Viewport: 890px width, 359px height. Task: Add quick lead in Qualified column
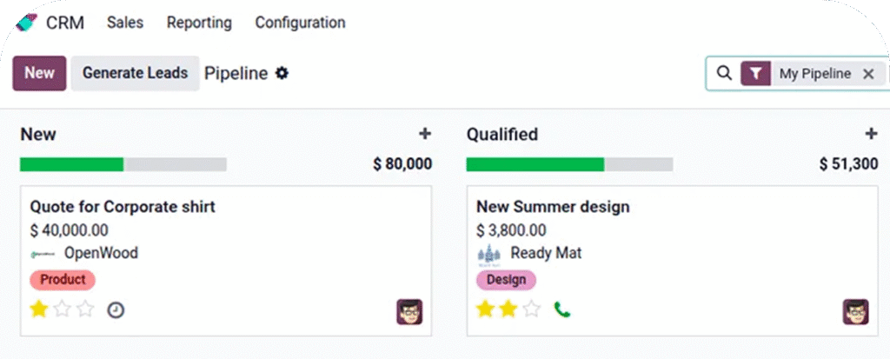click(871, 134)
